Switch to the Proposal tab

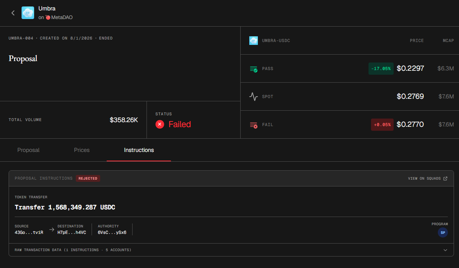click(x=28, y=150)
